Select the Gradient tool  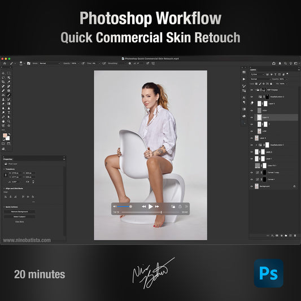pos(8,104)
